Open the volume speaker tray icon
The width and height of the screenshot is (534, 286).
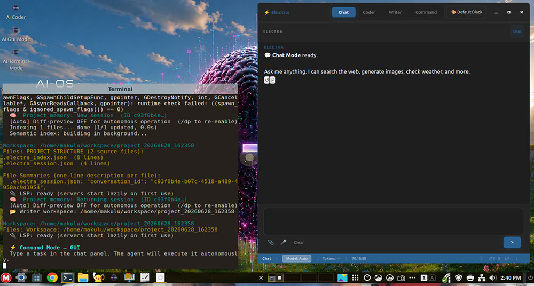(493, 278)
